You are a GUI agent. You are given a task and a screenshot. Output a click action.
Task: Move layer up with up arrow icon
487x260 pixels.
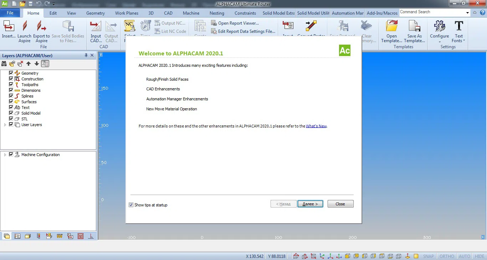click(x=29, y=64)
